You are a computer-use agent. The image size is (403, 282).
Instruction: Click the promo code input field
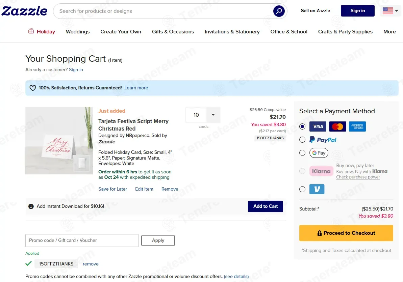82,241
